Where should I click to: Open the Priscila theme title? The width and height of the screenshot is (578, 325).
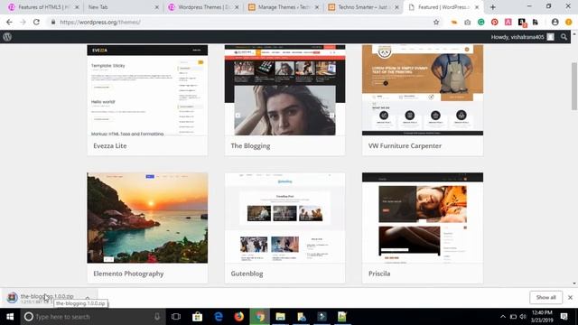coord(379,274)
